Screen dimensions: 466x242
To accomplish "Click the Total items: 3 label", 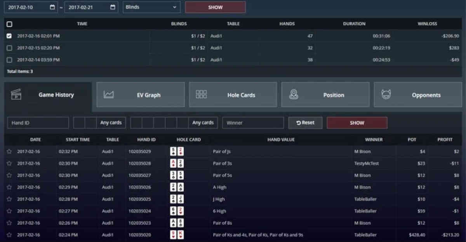I will [20, 72].
